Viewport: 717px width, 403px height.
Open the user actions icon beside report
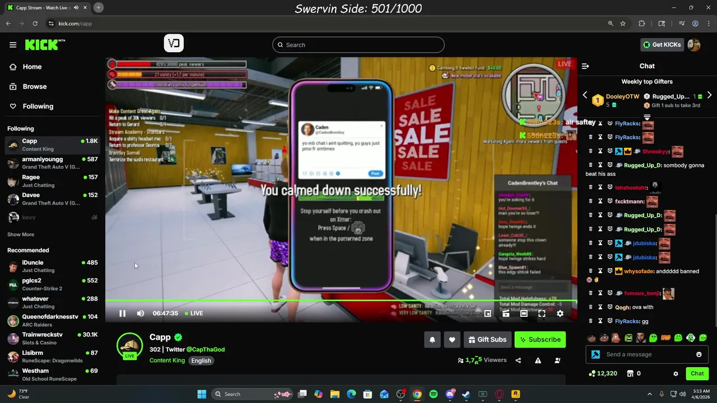(557, 360)
